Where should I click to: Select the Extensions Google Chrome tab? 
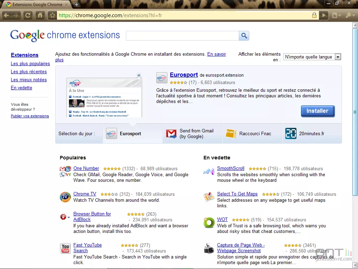(37, 5)
